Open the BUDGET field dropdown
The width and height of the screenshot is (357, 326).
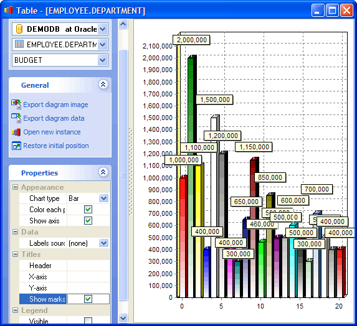point(103,60)
